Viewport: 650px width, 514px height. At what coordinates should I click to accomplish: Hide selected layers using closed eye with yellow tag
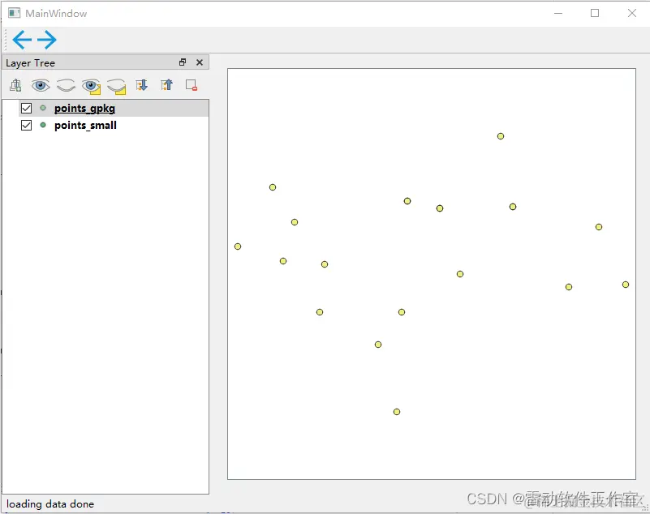tap(117, 86)
